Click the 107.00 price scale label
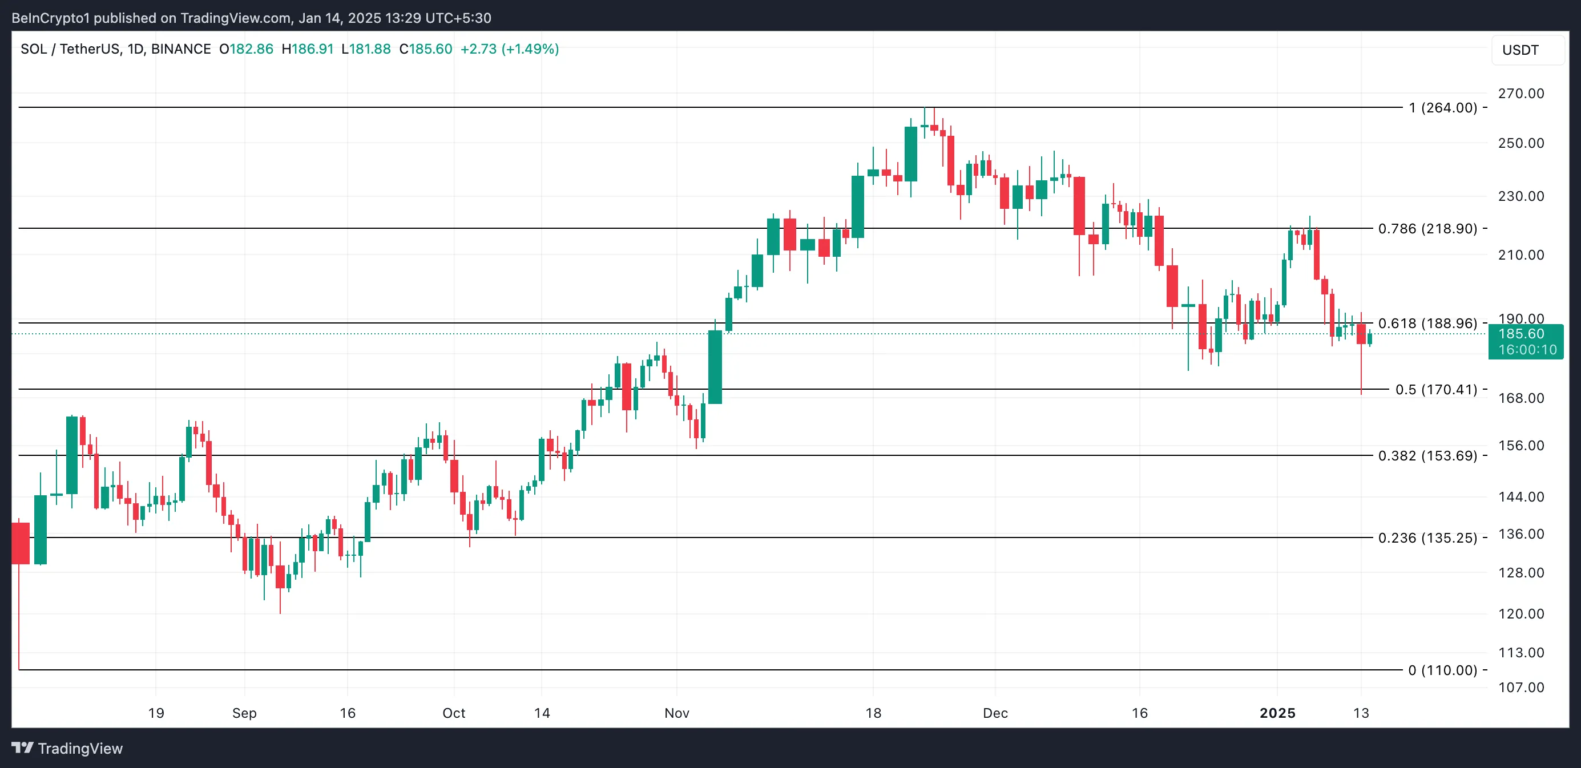Screen dimensions: 1581x768 click(1521, 688)
